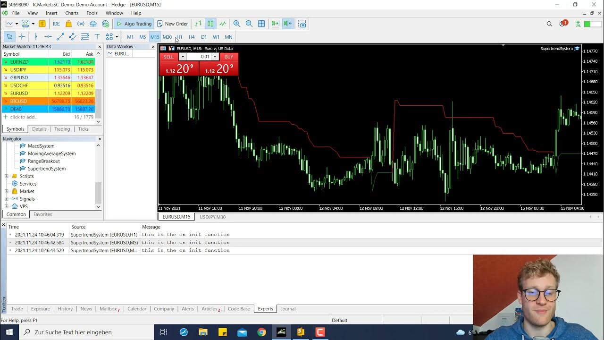604x340 pixels.
Task: Select the BTCUSD row in Market Watch
Action: (49, 101)
